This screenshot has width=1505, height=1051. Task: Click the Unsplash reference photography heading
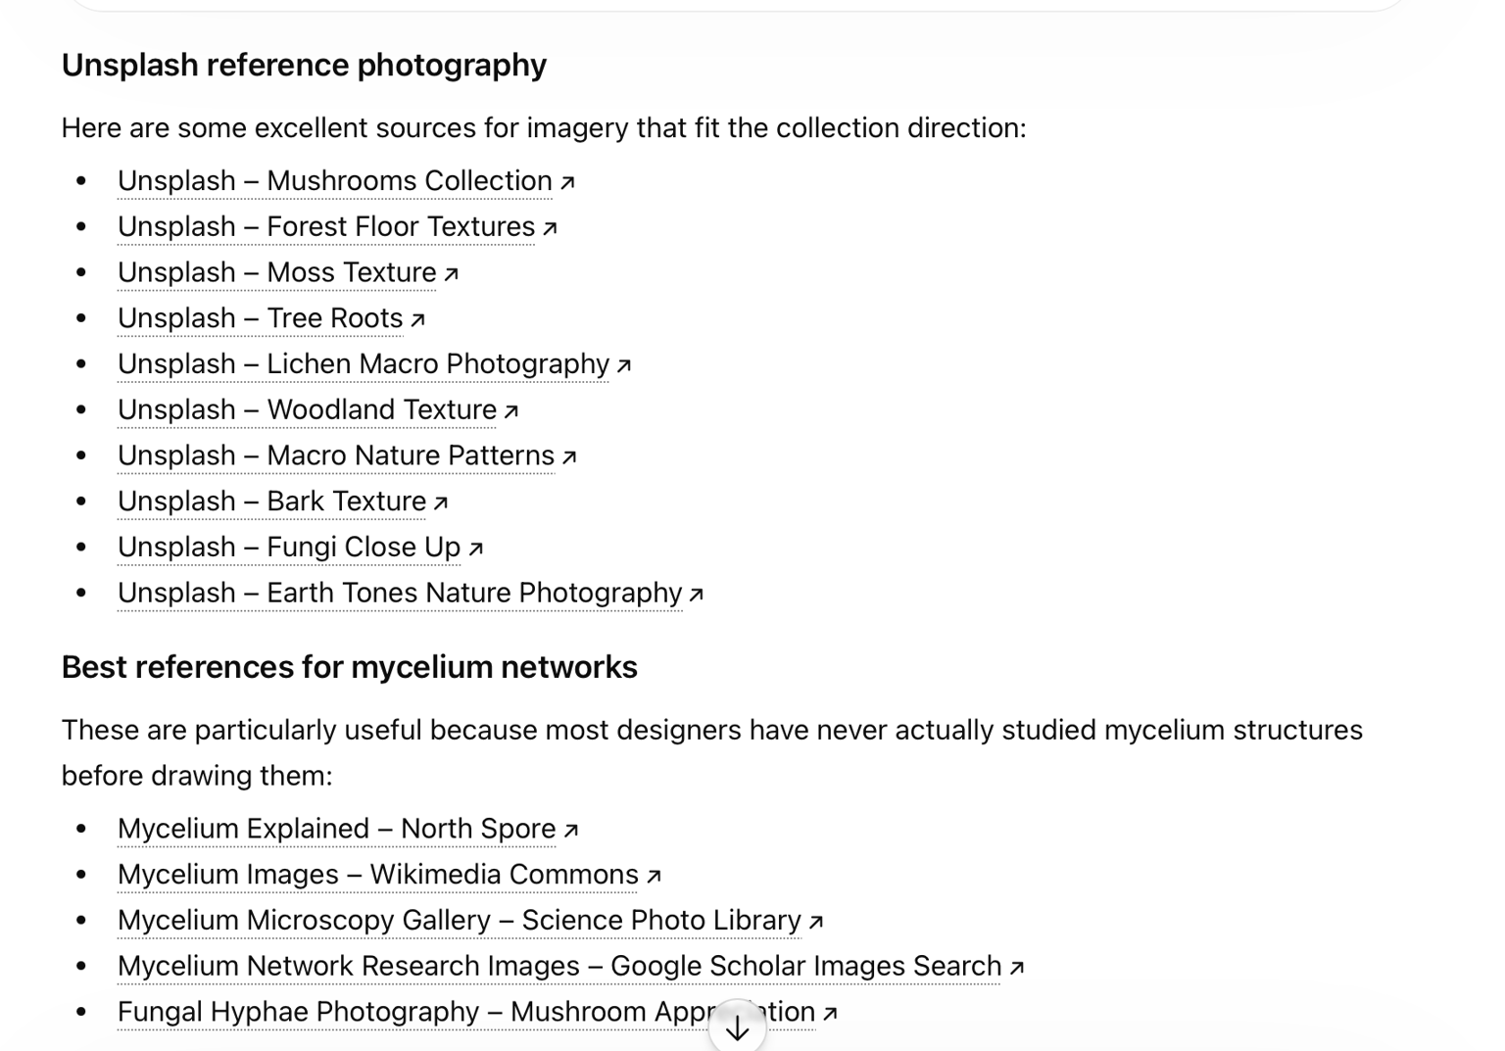click(x=304, y=65)
